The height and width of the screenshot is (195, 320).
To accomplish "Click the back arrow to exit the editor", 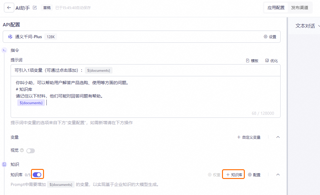I will [x=8, y=7].
